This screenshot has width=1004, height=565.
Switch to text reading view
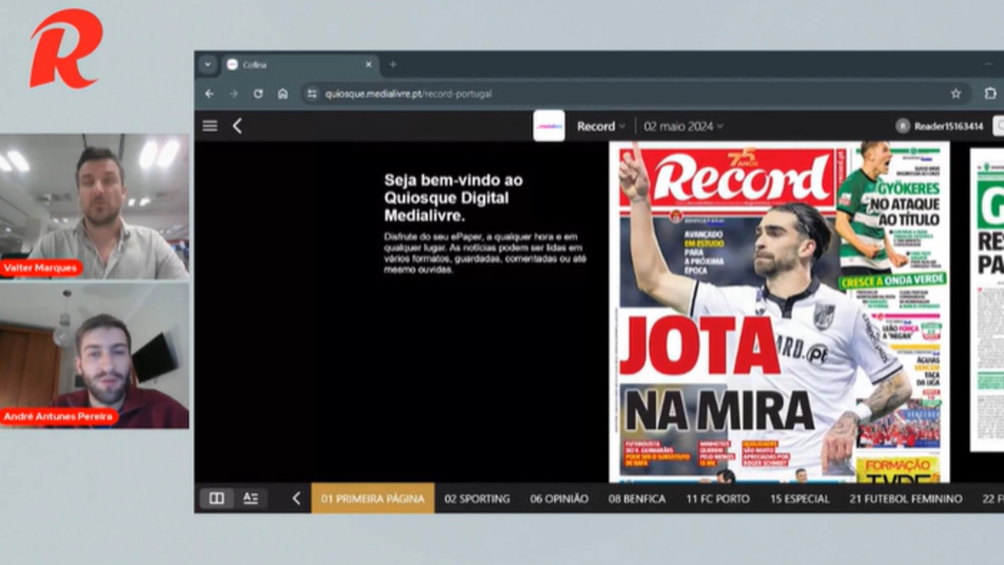pos(251,498)
